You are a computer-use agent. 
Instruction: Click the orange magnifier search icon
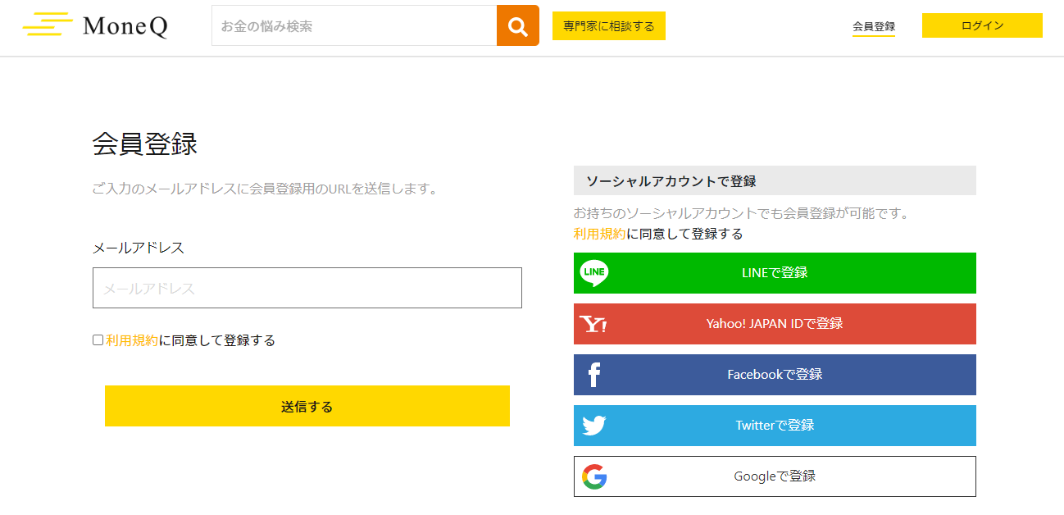click(518, 25)
